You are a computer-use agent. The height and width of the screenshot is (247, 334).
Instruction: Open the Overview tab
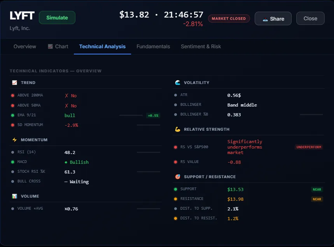click(x=25, y=46)
